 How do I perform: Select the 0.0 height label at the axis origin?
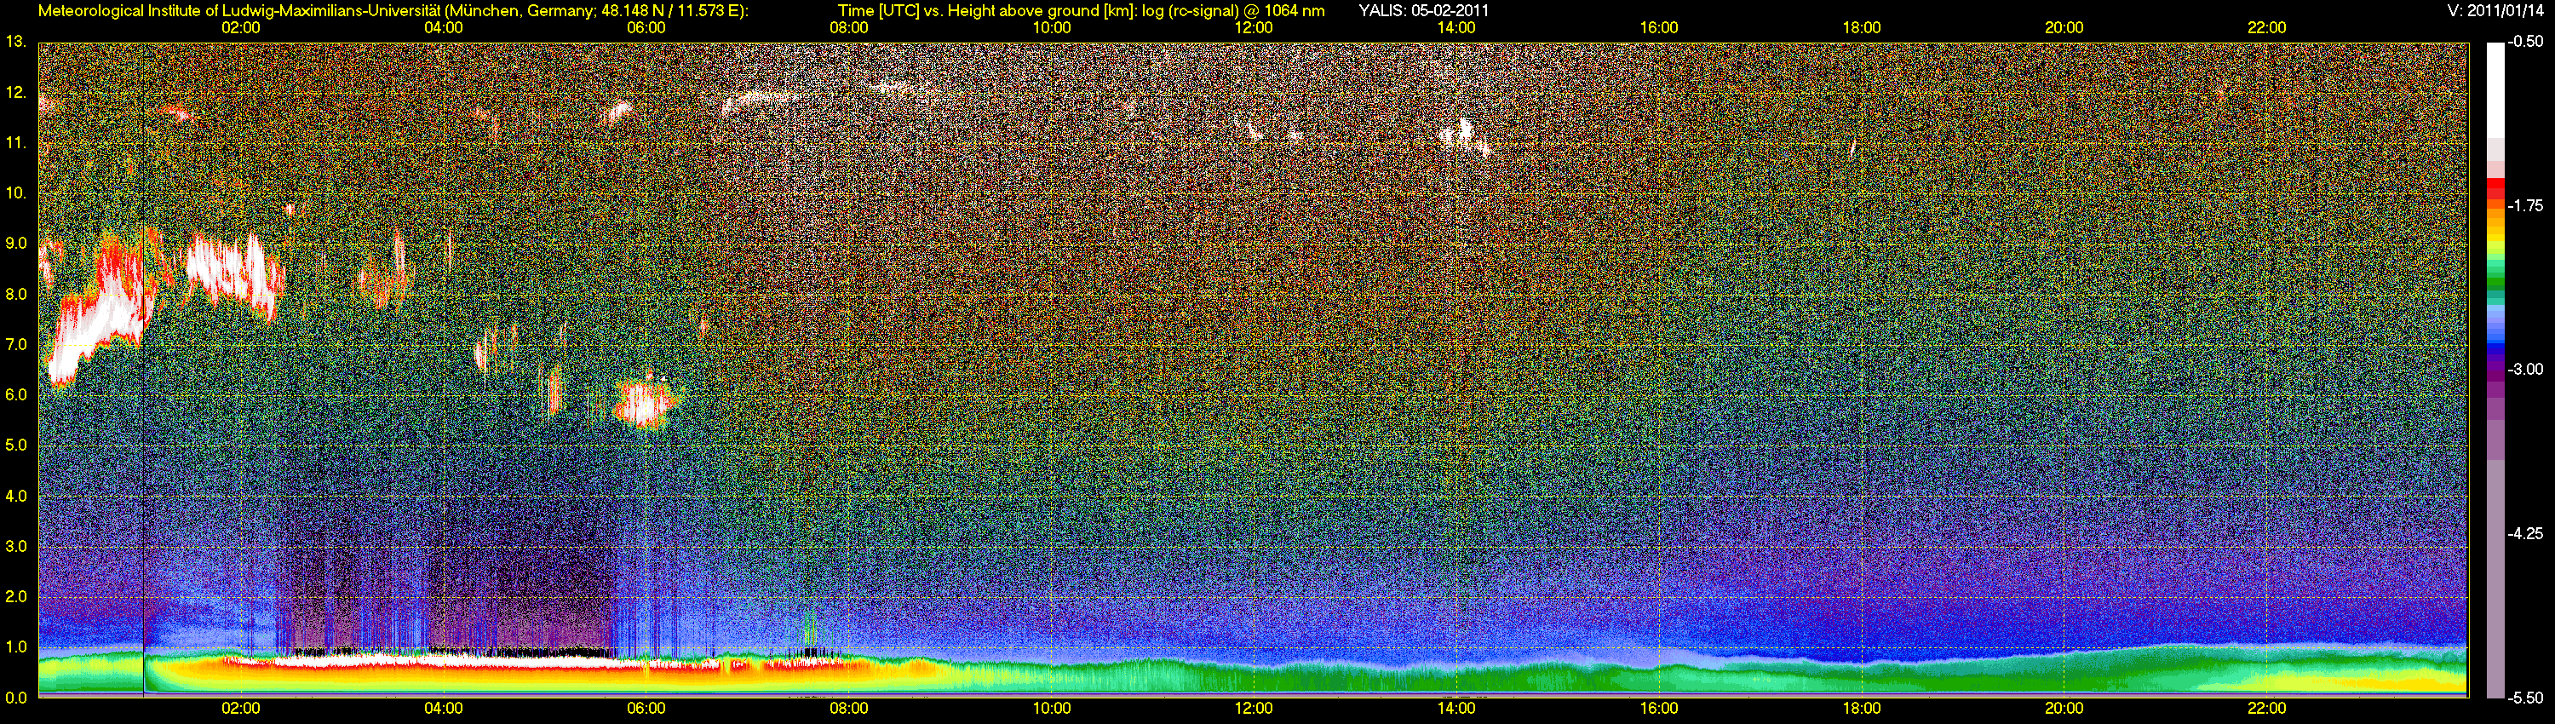tap(16, 698)
